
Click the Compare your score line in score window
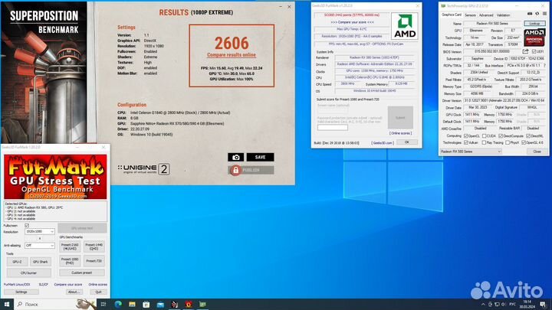tap(352, 22)
